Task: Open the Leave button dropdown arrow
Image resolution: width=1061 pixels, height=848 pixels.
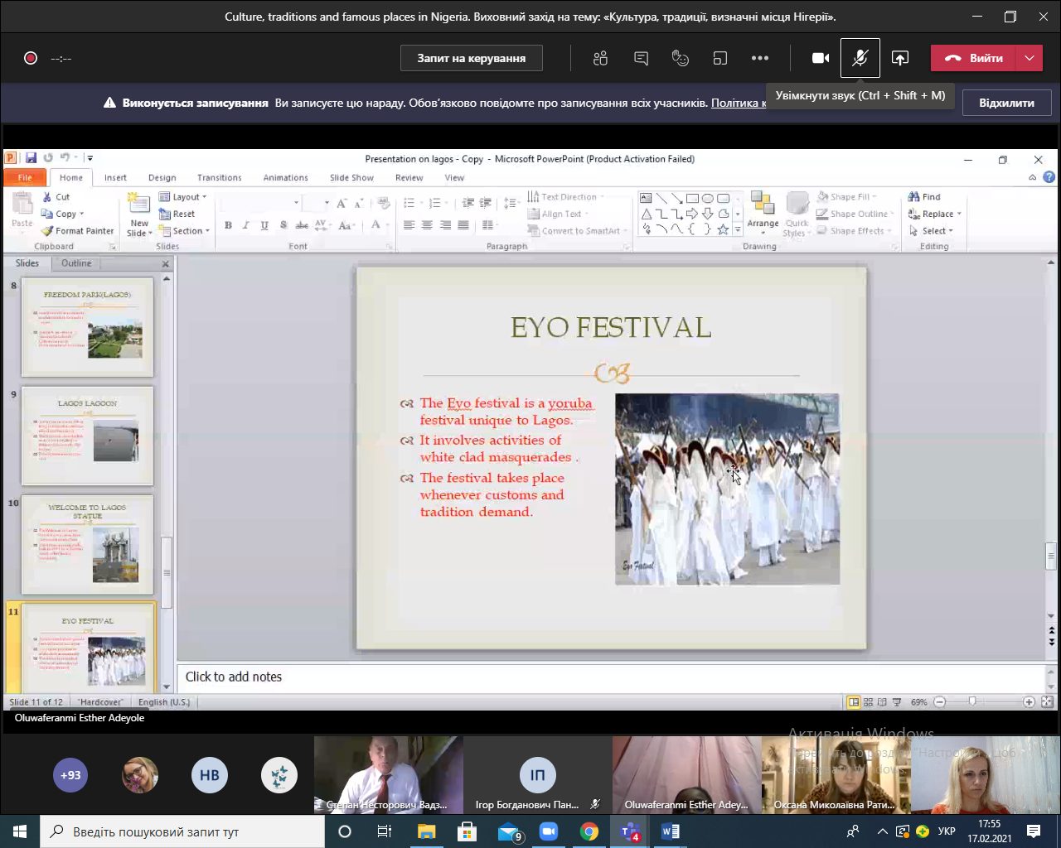Action: [x=1030, y=58]
